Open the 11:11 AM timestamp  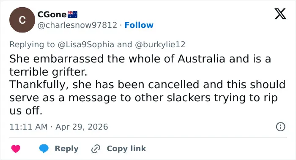point(28,127)
